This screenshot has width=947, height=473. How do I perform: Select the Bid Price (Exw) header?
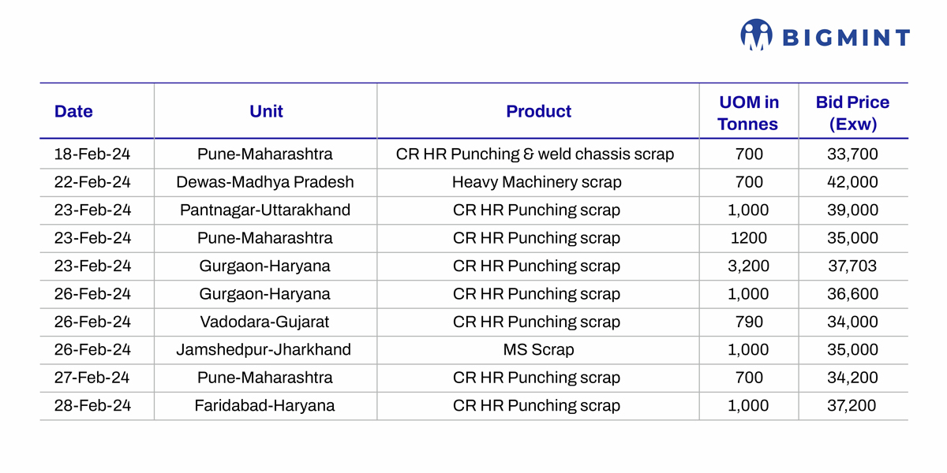coord(852,113)
